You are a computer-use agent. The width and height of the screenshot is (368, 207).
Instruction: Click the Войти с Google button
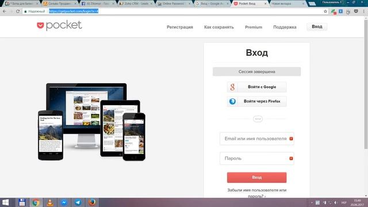coord(257,87)
